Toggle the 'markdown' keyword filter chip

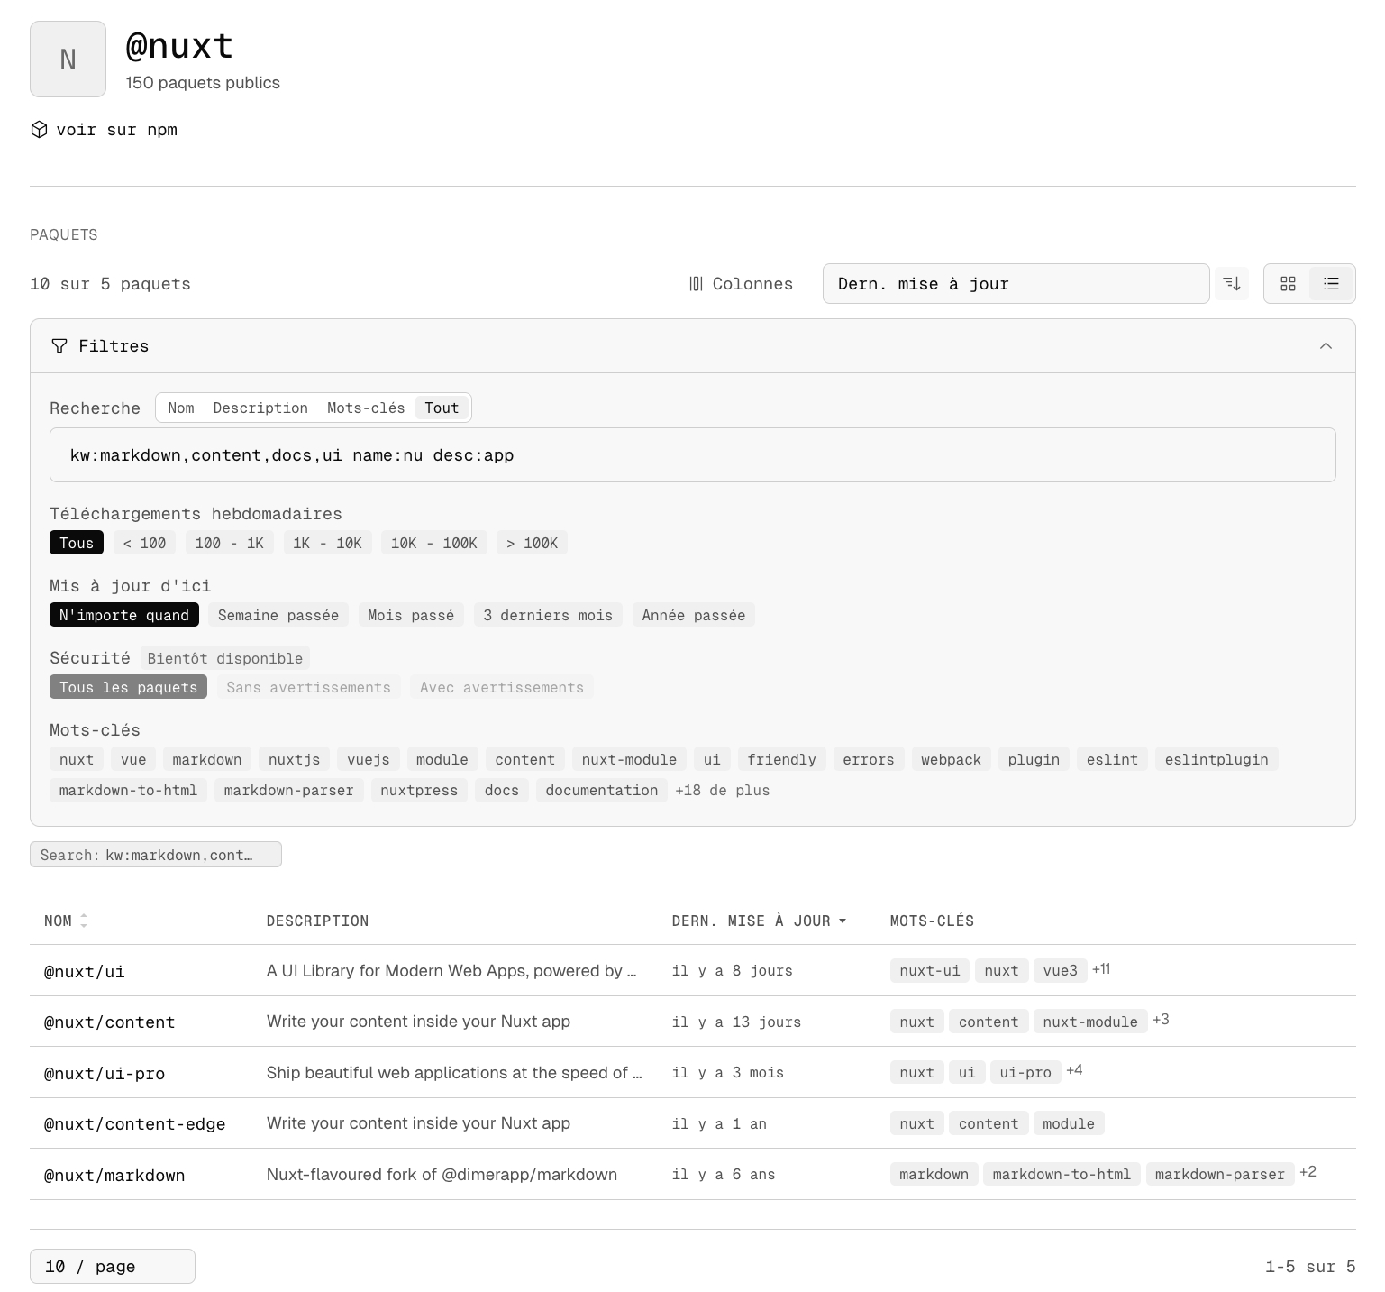(206, 759)
